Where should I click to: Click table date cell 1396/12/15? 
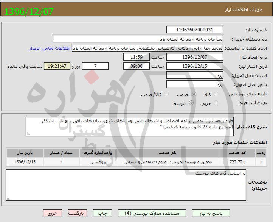click(x=25, y=162)
